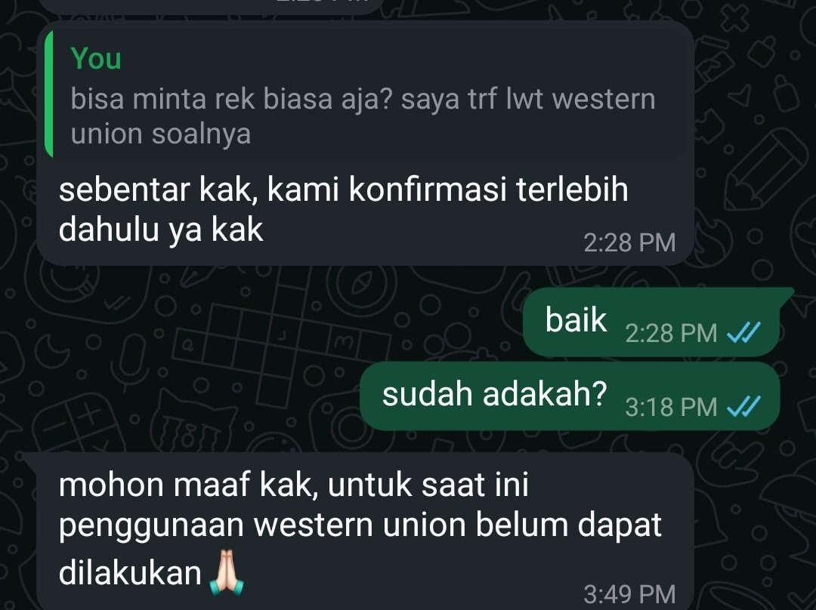Tap the green vertical quote bar

click(49, 94)
